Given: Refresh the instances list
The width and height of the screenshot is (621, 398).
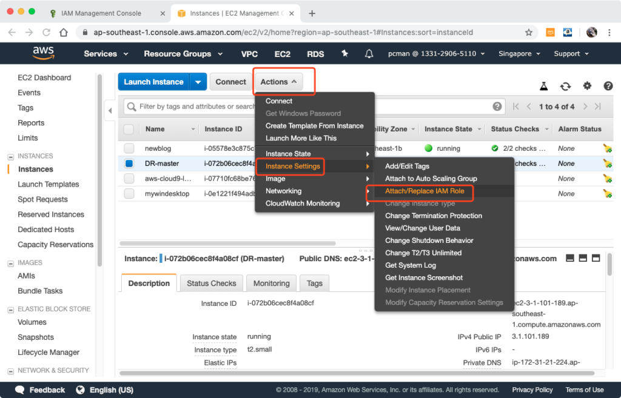Looking at the screenshot, I should coord(566,86).
